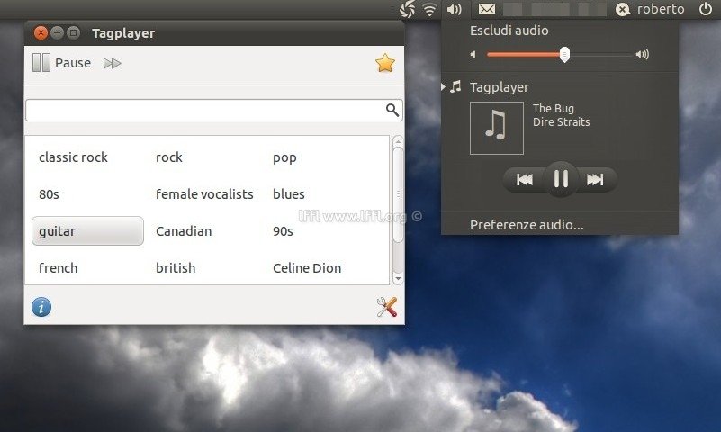
Task: Open the Wi-Fi network indicator
Action: click(x=430, y=9)
